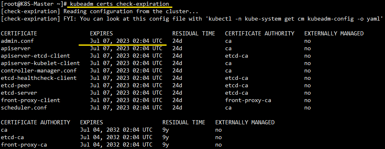Click the lower table EXPIRES header

point(92,122)
